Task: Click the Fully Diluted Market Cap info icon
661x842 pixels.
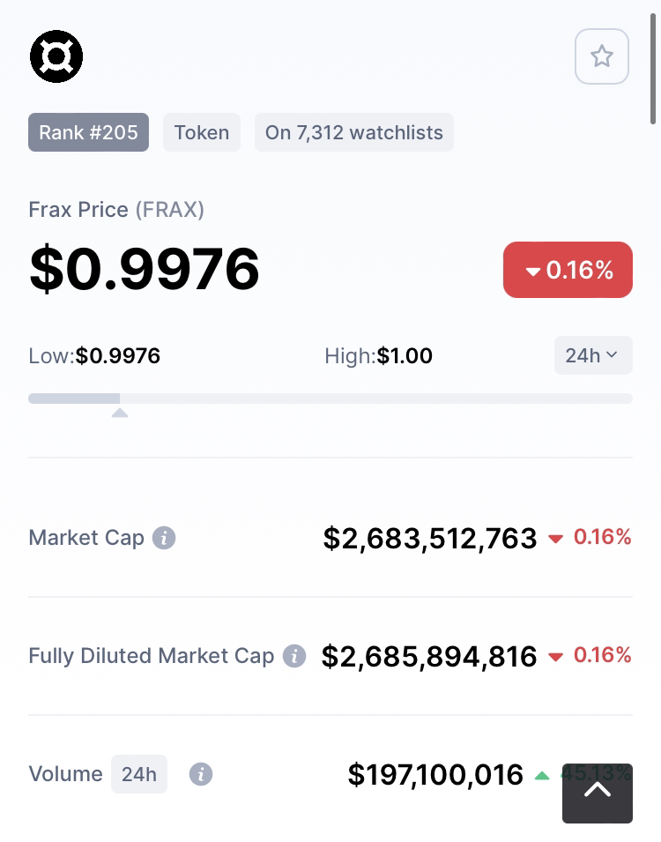Action: point(294,656)
